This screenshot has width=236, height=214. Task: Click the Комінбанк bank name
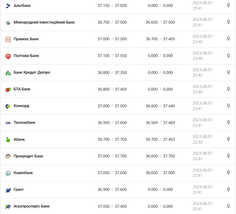(23, 173)
